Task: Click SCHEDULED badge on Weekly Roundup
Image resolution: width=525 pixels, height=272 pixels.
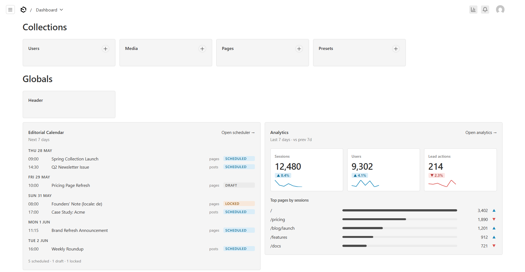Action: click(239, 249)
